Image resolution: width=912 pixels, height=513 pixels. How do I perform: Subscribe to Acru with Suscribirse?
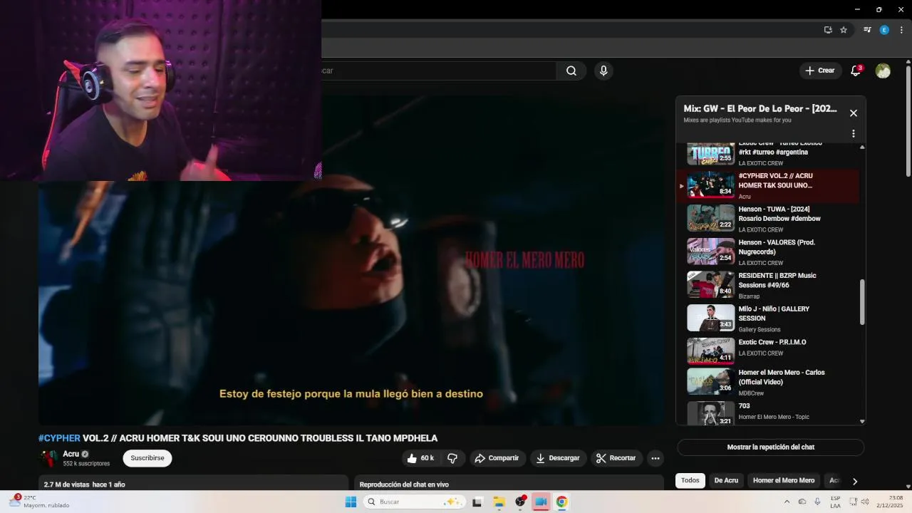(x=147, y=458)
